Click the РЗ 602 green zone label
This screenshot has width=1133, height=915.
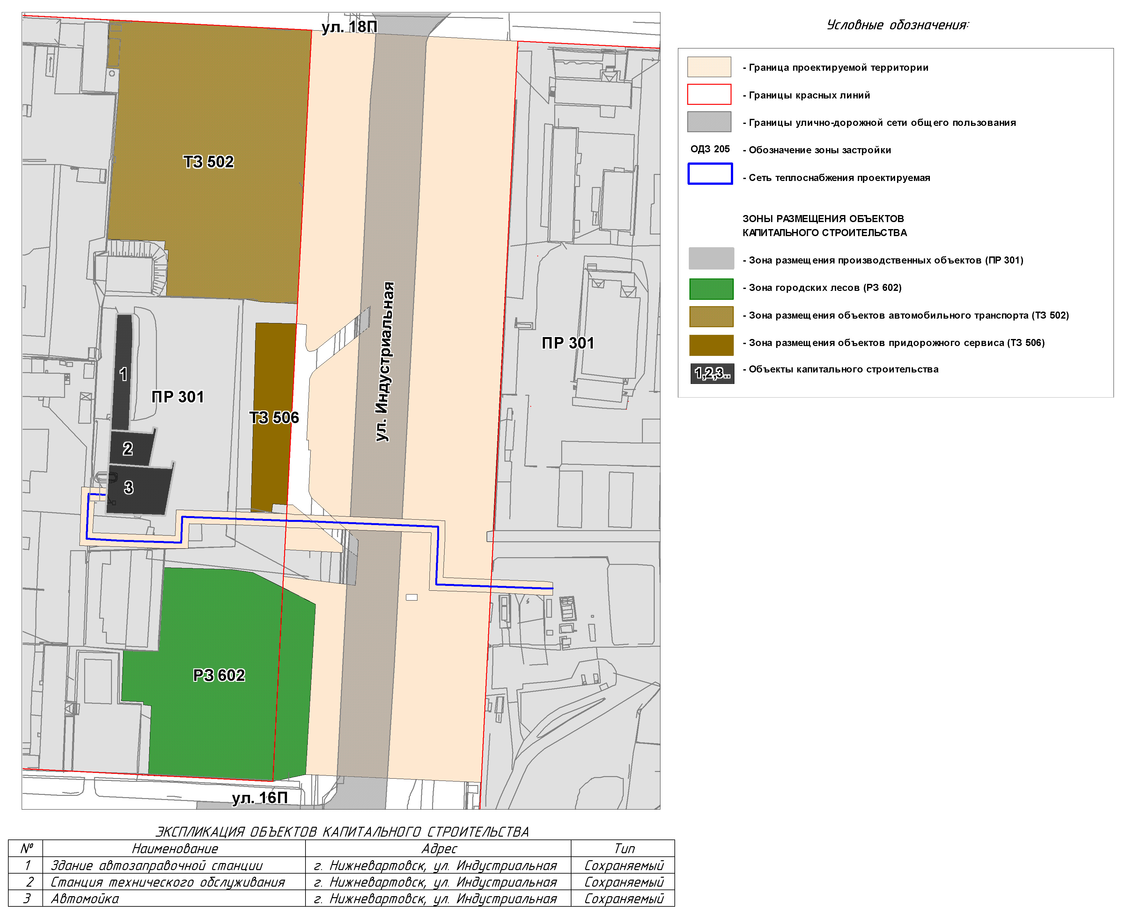coord(219,675)
